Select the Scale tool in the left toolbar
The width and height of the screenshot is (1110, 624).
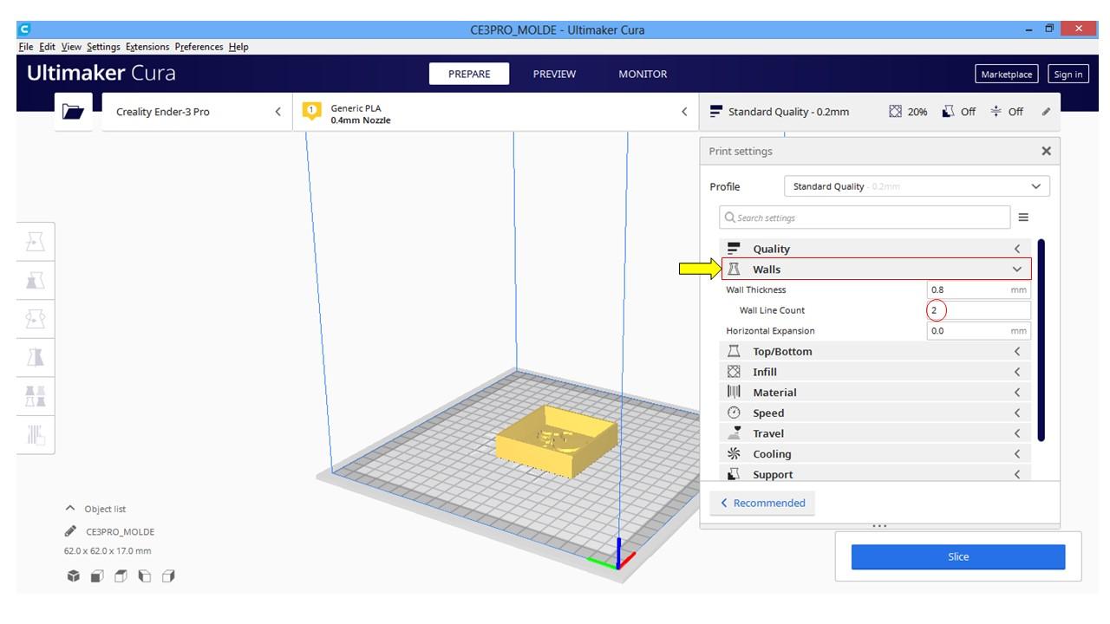[36, 281]
